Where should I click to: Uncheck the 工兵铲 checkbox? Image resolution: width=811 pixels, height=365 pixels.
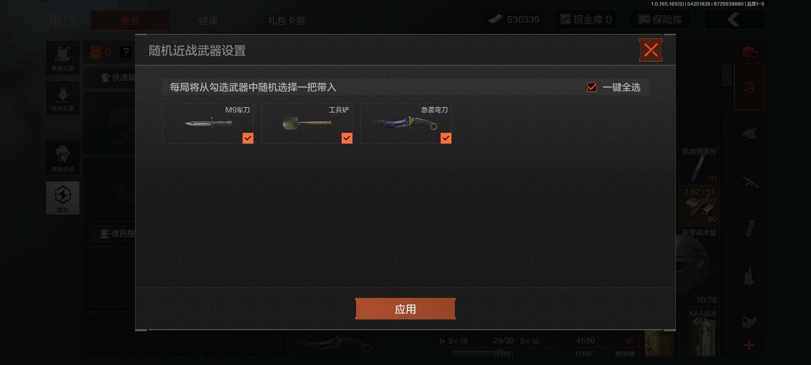[x=347, y=138]
